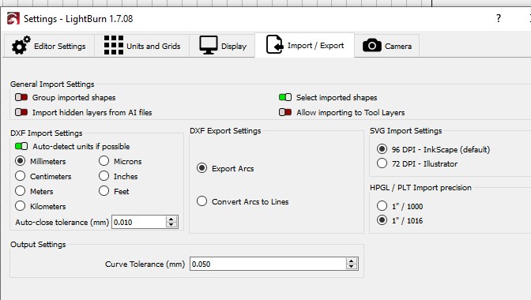Select Meters DXF import unit
Viewport: 531px width, 300px height.
pos(21,191)
